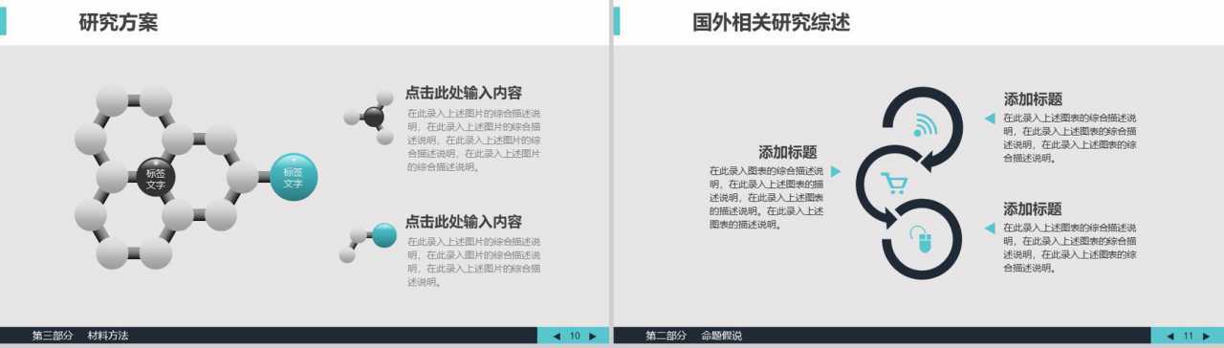
Task: Select the lower 点击此处输入内容 heading
Action: 464,221
